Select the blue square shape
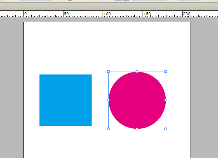The image size is (218, 158). 66,100
